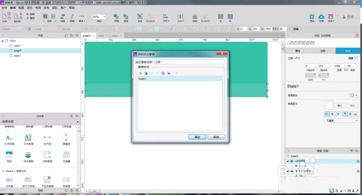Click the width 1200 field in inspector
Viewport: 362px width, 195px height.
339,66
